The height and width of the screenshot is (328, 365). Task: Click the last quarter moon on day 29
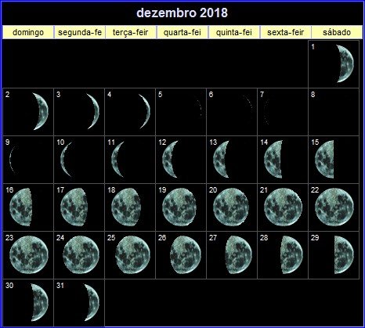[344, 254]
